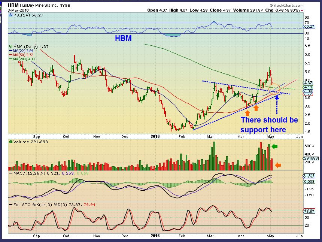Select the MACD line-style icon
The image size is (322, 242).
tap(10, 173)
